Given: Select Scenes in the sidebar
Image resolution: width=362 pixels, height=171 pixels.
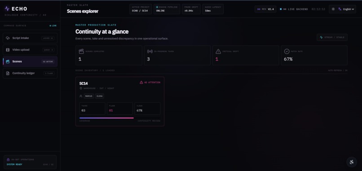Looking at the screenshot, I should 30,61.
